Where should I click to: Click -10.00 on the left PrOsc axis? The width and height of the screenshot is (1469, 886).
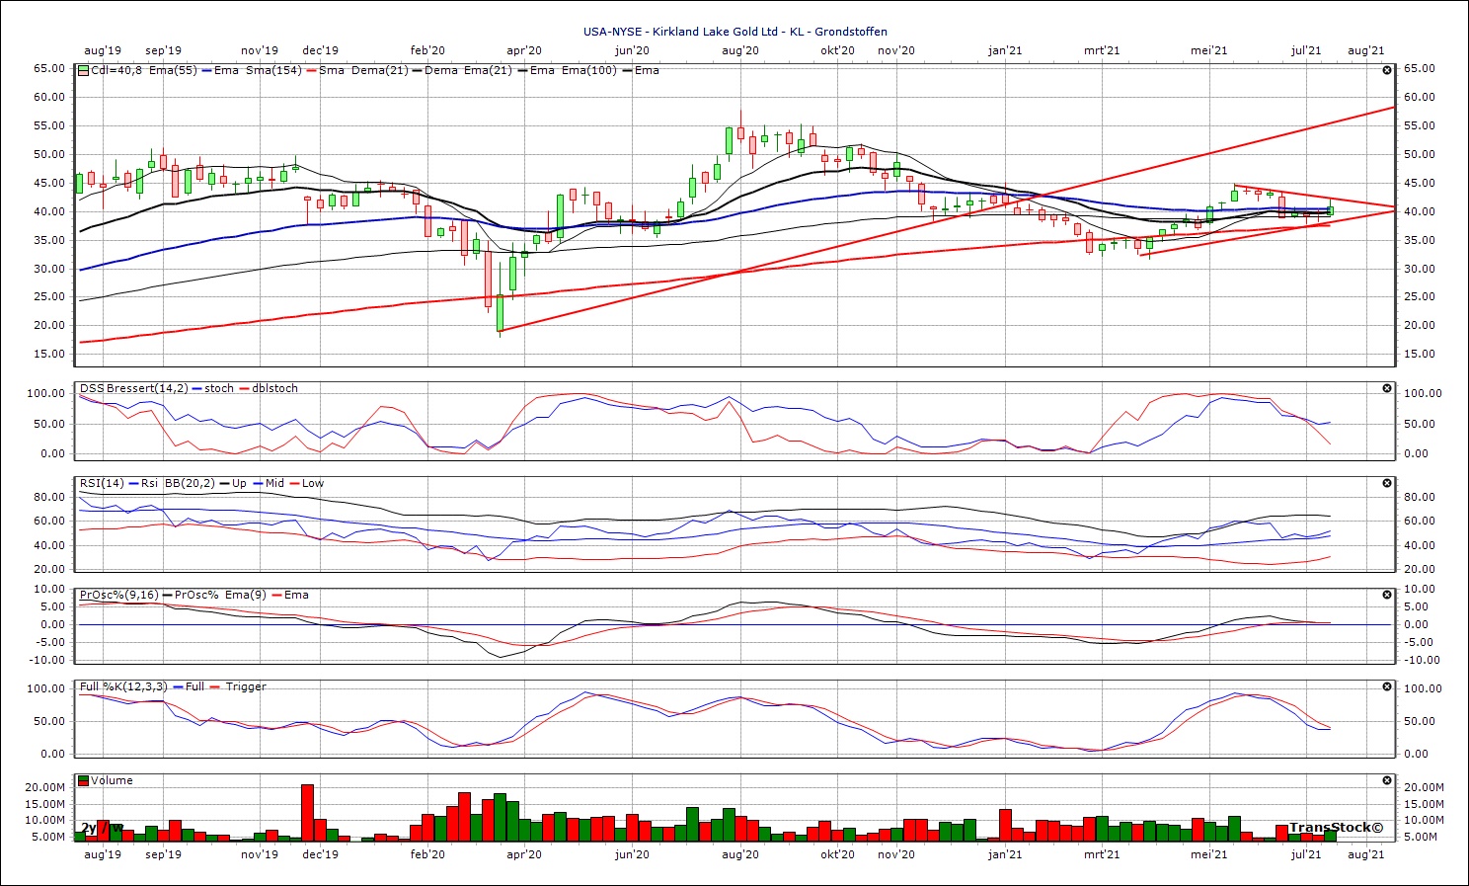click(x=48, y=661)
